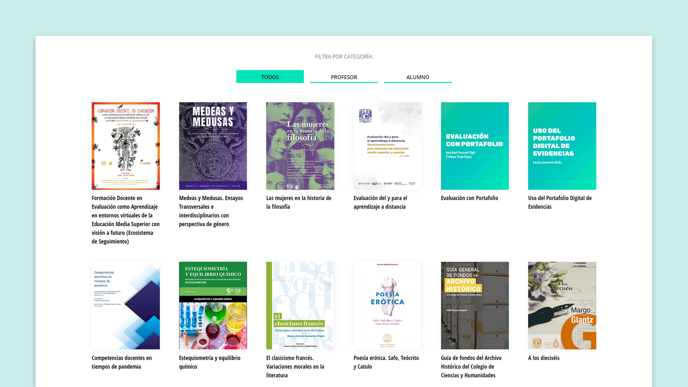Select the TODOS category filter

point(270,77)
